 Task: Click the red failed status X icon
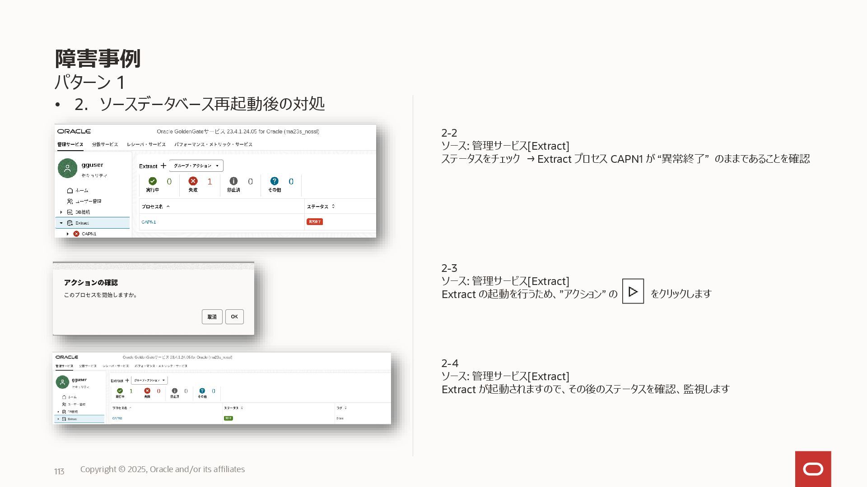pos(193,181)
